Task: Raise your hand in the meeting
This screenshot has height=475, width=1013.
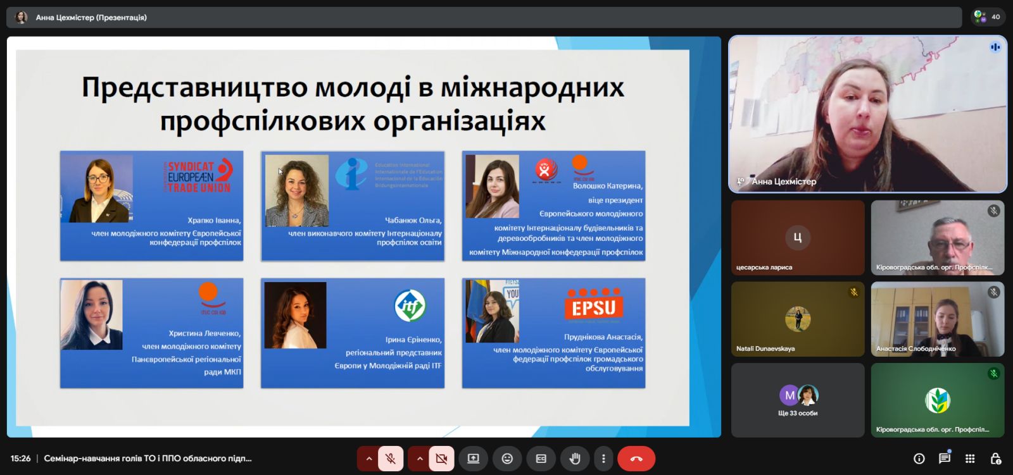Action: pos(575,459)
